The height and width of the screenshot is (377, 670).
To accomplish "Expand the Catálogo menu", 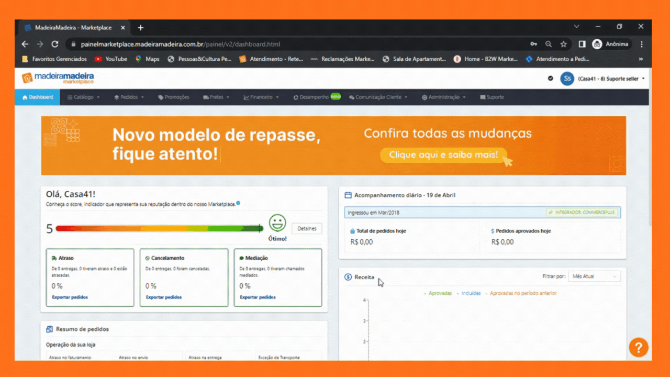I will point(83,97).
